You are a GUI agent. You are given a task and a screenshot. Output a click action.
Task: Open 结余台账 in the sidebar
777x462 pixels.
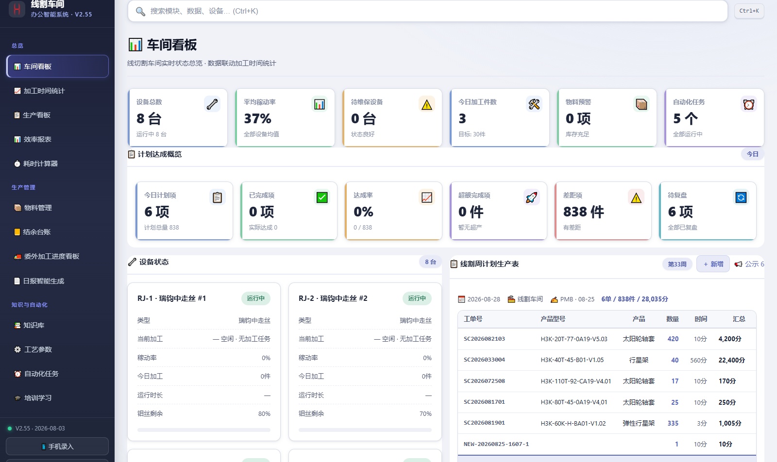coord(57,232)
